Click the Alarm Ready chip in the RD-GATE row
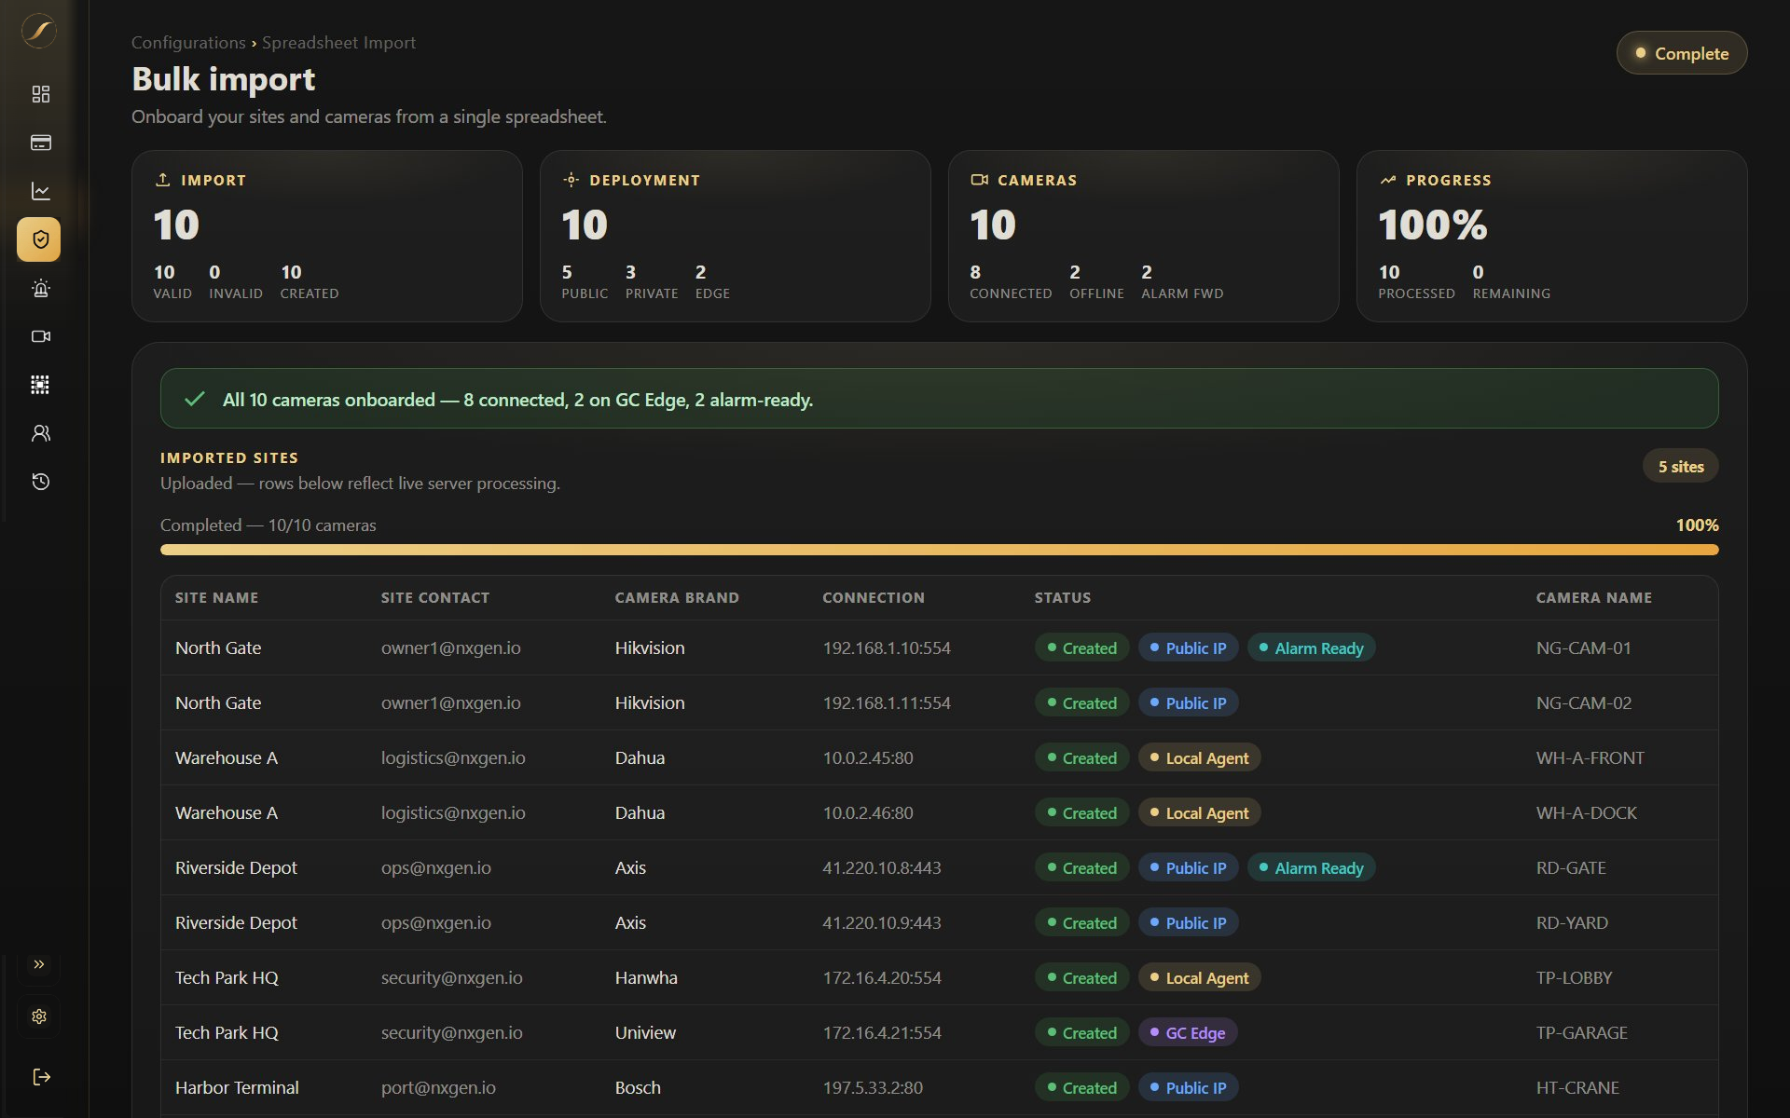The image size is (1790, 1118). tap(1311, 867)
